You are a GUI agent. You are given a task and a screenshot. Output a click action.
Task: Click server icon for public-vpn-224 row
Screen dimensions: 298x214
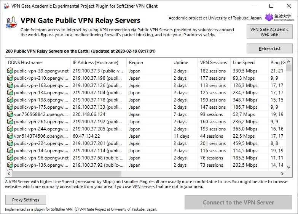pyautogui.click(x=10, y=143)
